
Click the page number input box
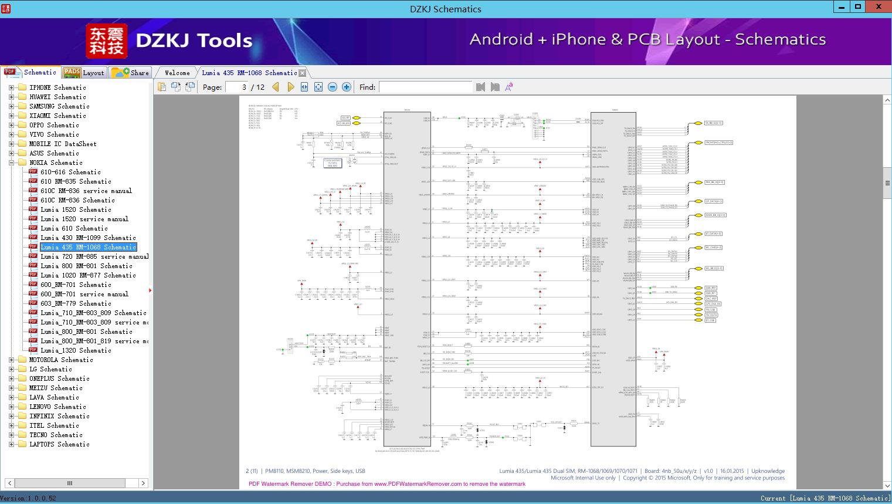pyautogui.click(x=237, y=87)
